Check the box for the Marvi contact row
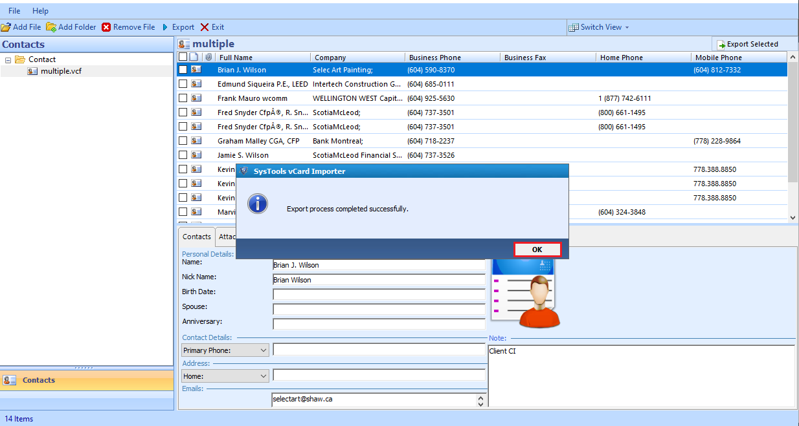This screenshot has height=426, width=799. (183, 212)
